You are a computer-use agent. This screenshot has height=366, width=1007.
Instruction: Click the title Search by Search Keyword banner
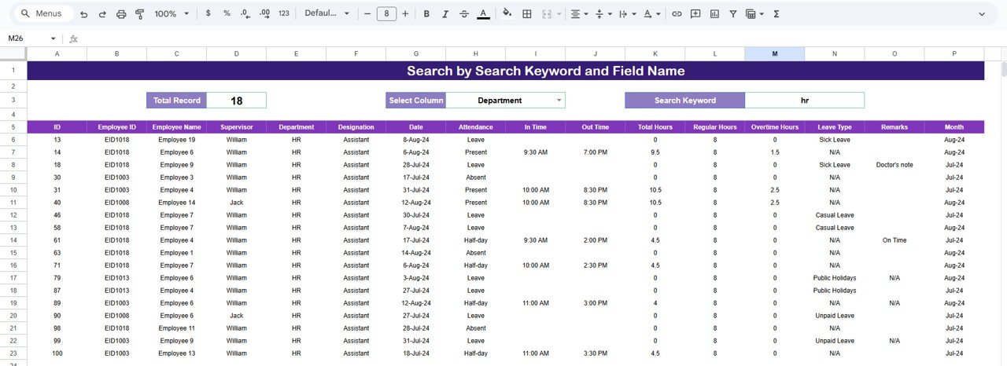505,71
